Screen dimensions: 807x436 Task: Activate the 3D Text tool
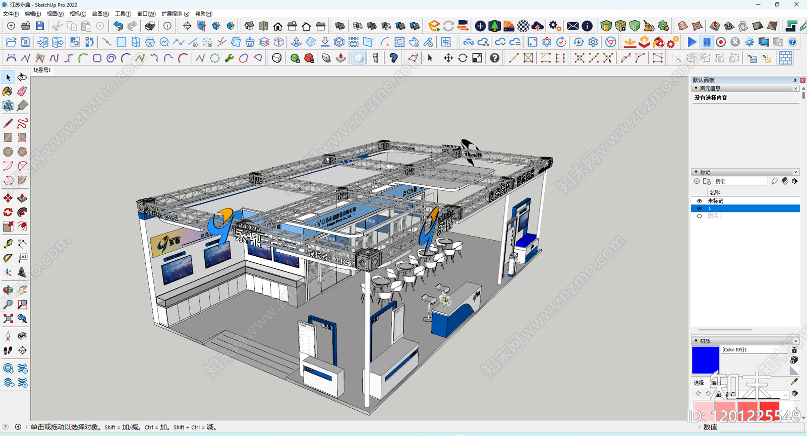[x=22, y=272]
